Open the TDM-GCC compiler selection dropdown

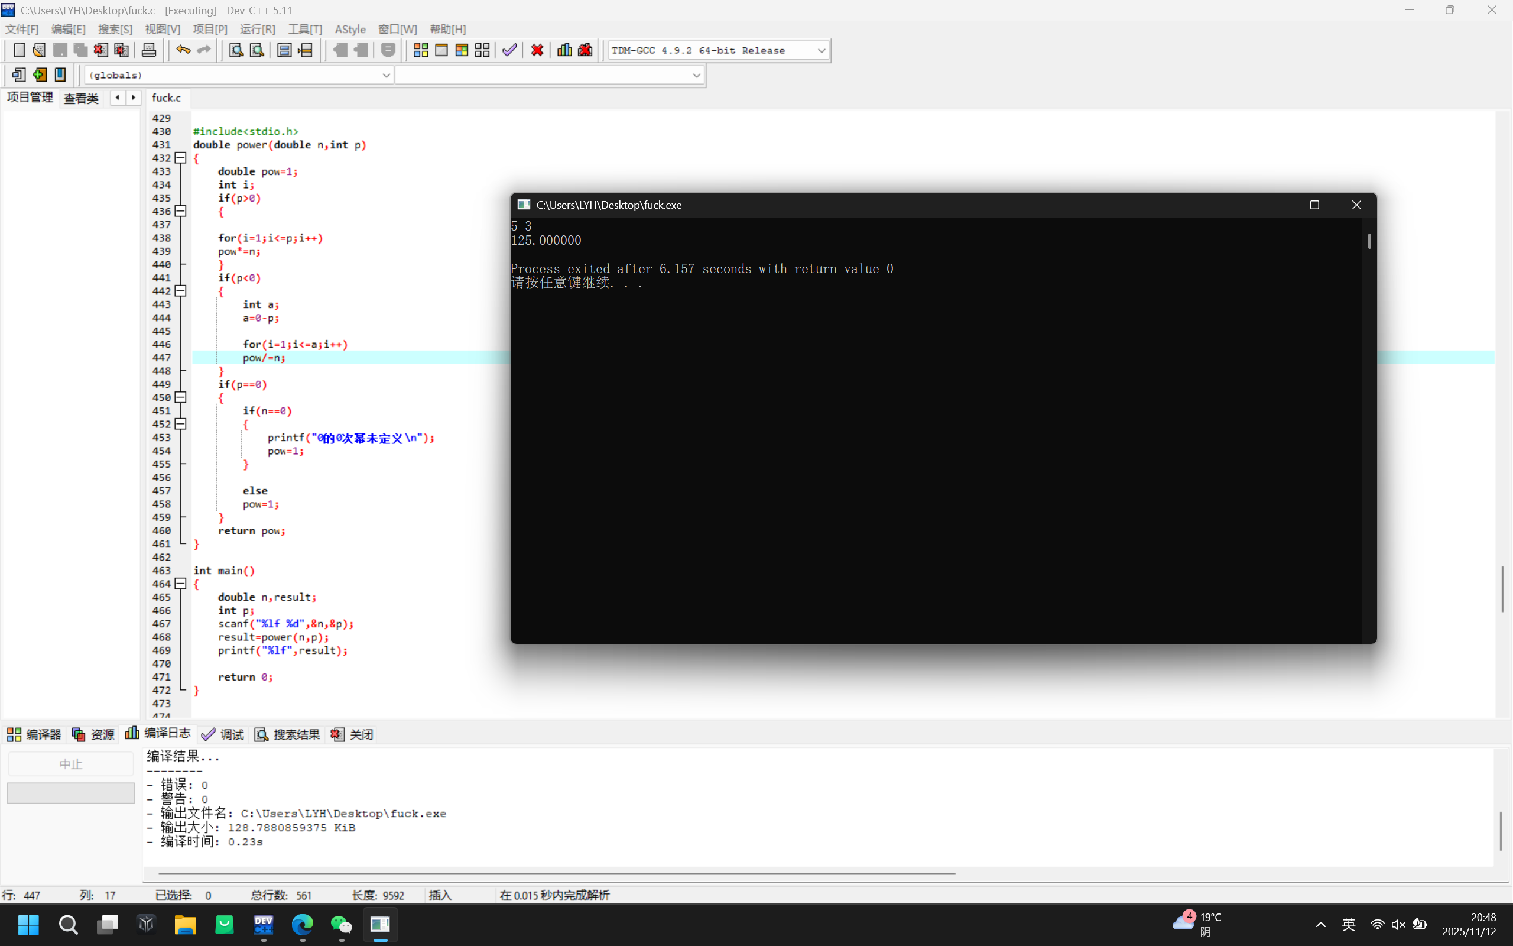pos(821,51)
